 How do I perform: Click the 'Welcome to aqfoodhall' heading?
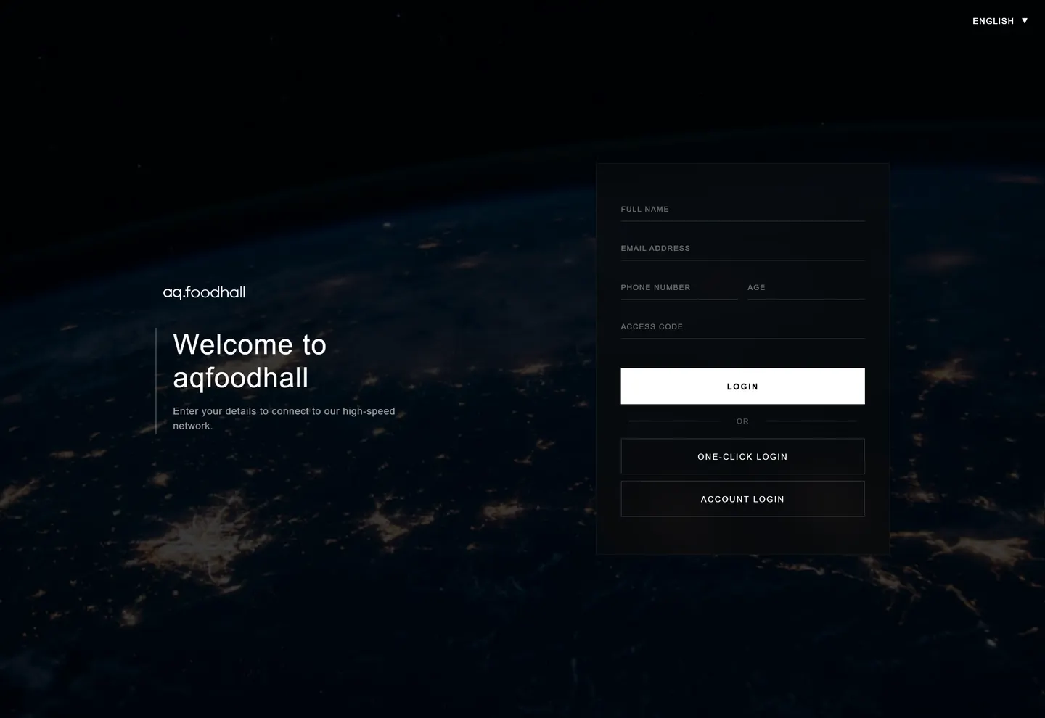(250, 361)
